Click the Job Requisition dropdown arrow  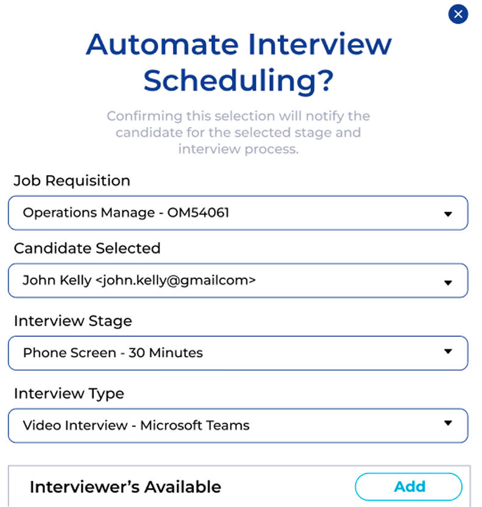coord(448,214)
